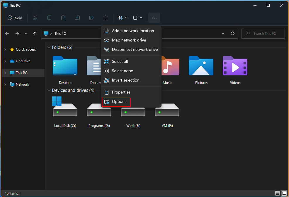
Task: Click the New button on the toolbar
Action: [14, 18]
